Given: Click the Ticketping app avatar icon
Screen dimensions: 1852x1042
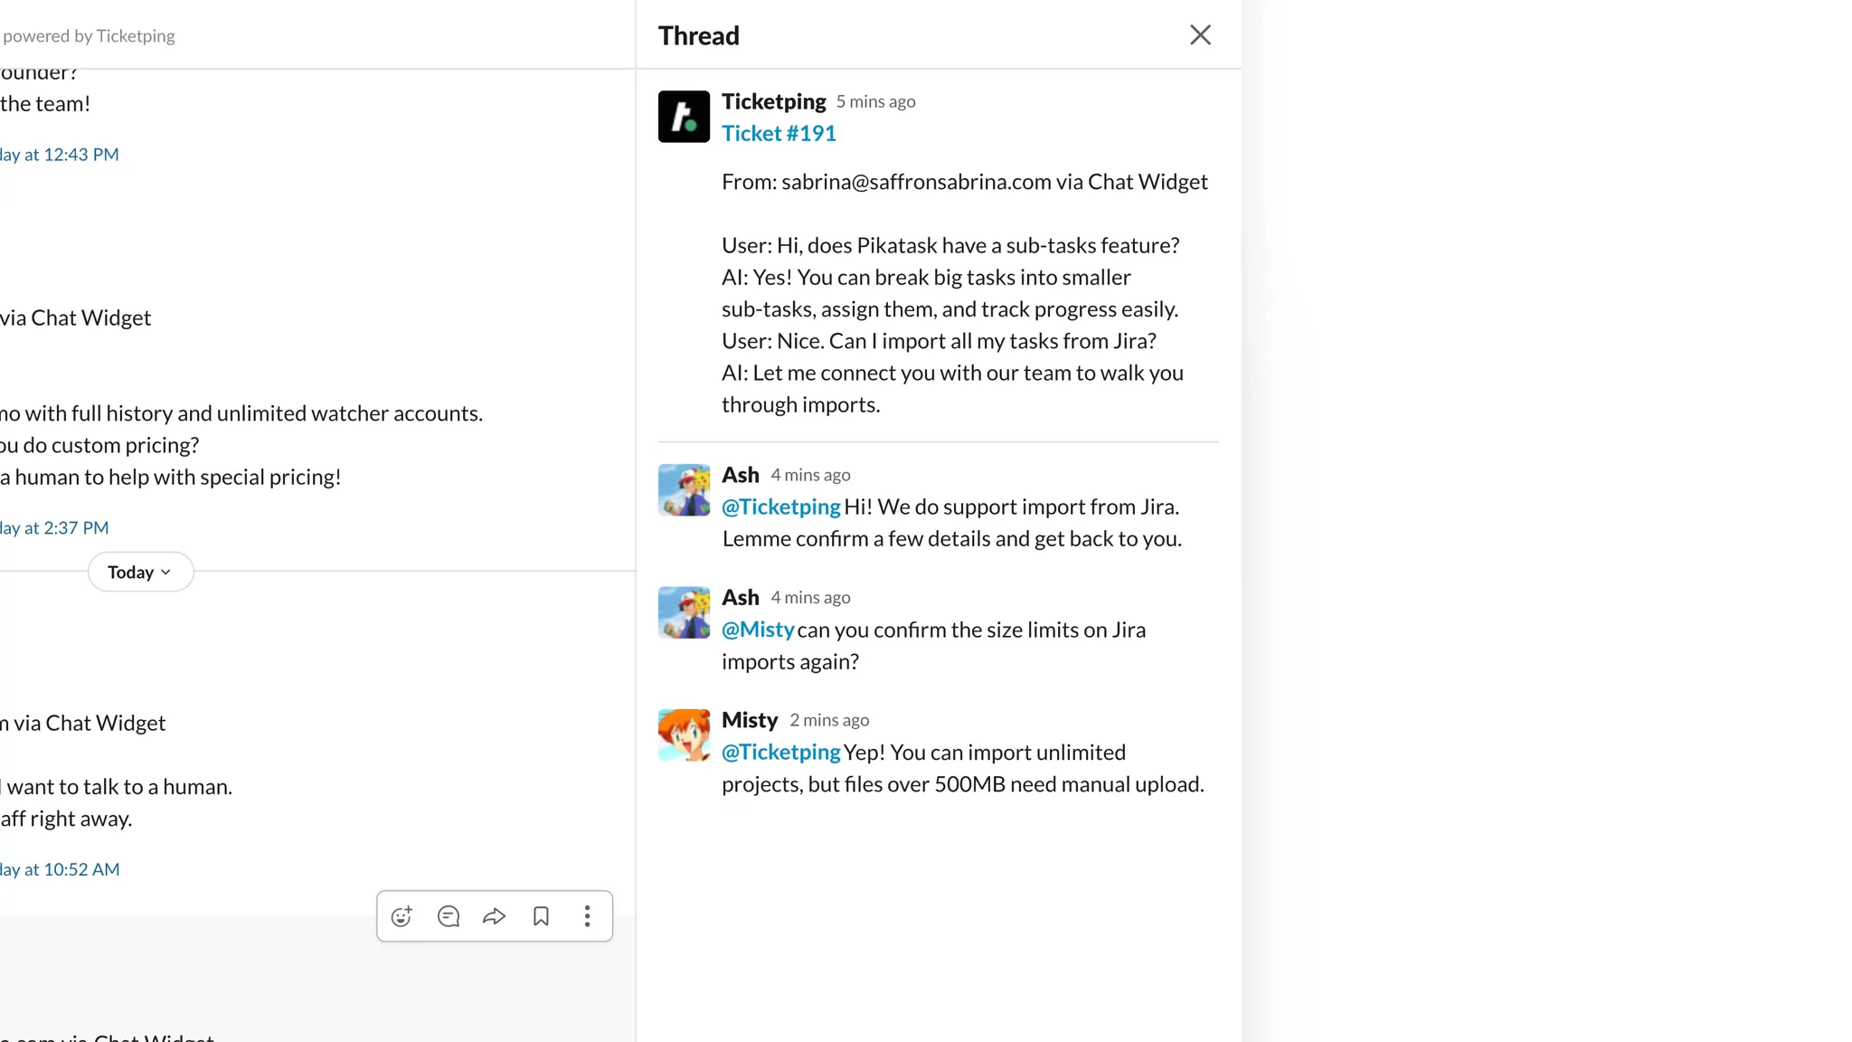Looking at the screenshot, I should coord(684,117).
